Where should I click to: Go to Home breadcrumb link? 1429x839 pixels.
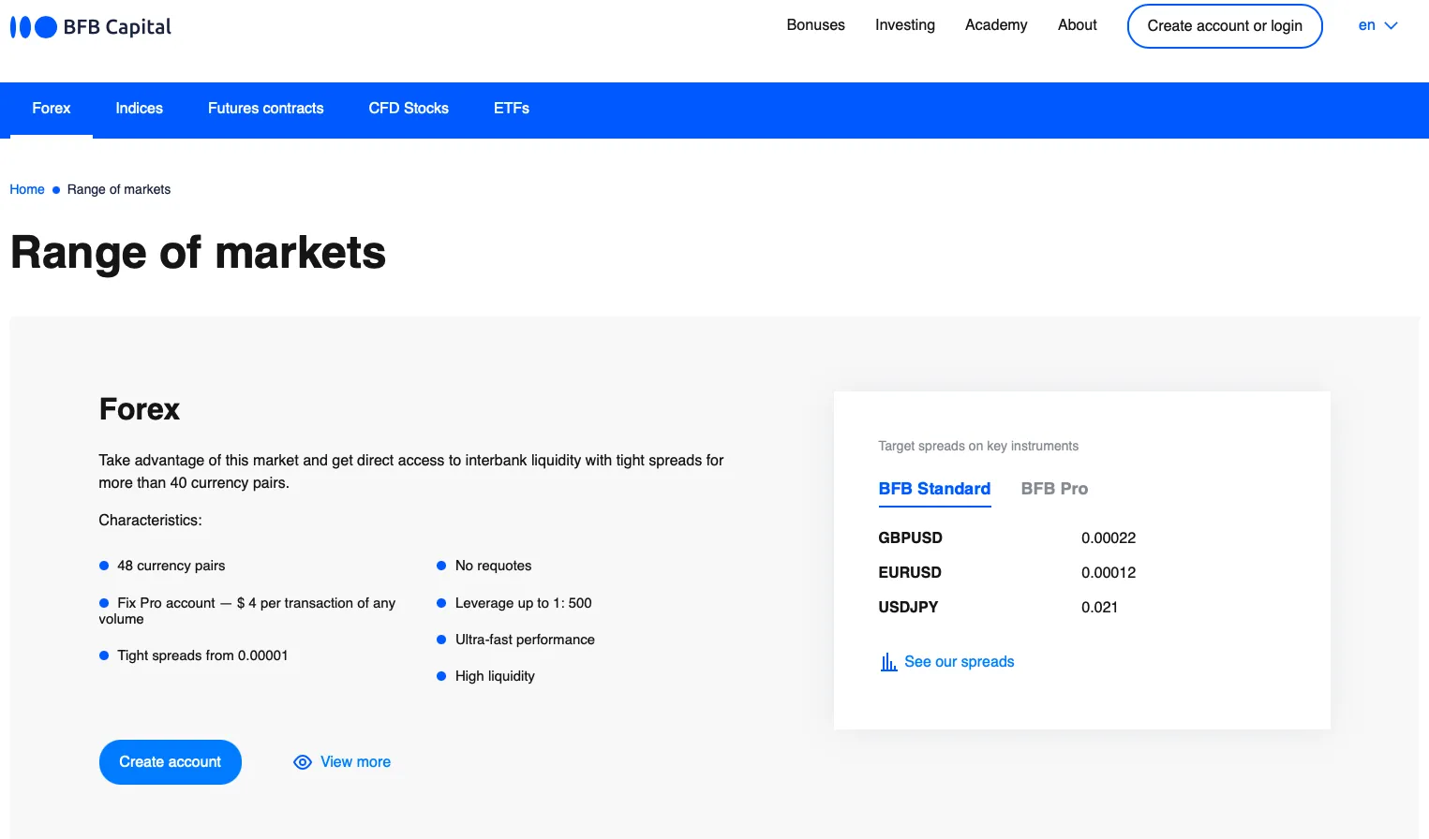(x=27, y=189)
